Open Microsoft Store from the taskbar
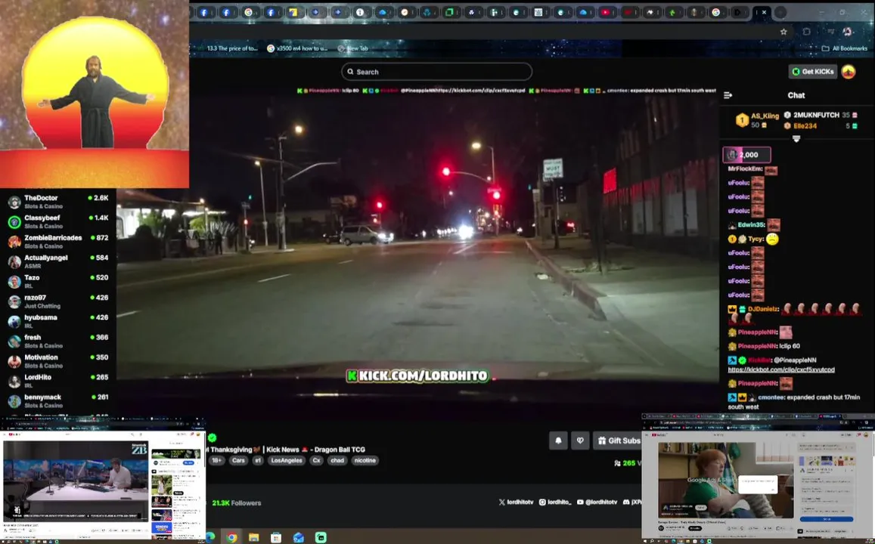This screenshot has width=875, height=544. tap(276, 537)
